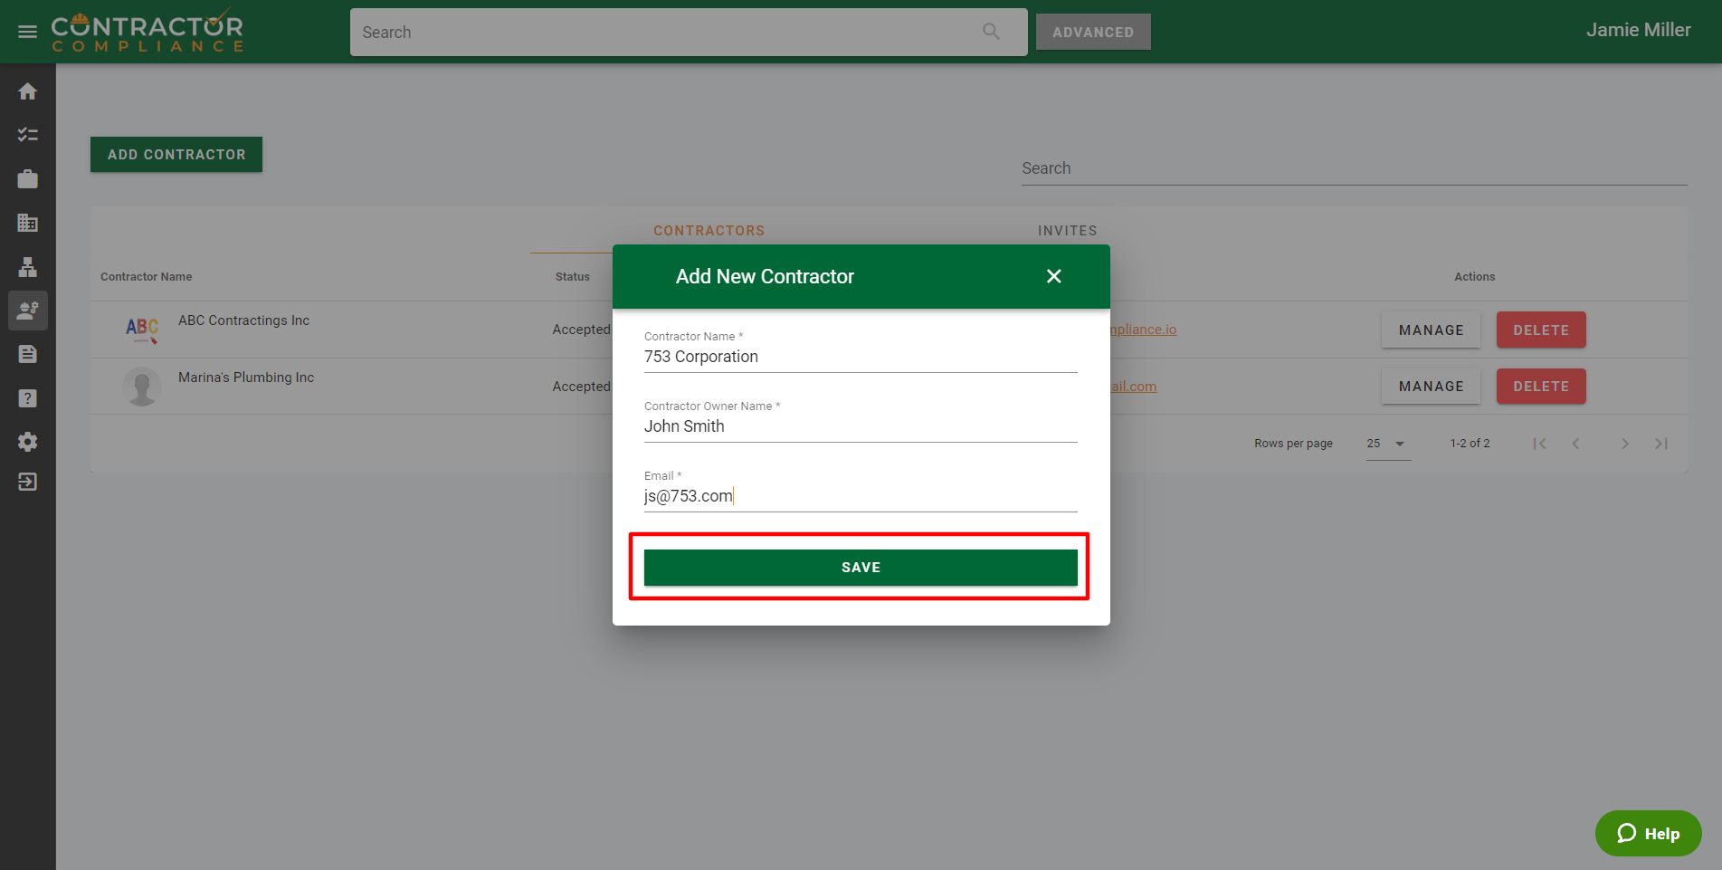
Task: Go to the Home dashboard icon
Action: tap(27, 91)
